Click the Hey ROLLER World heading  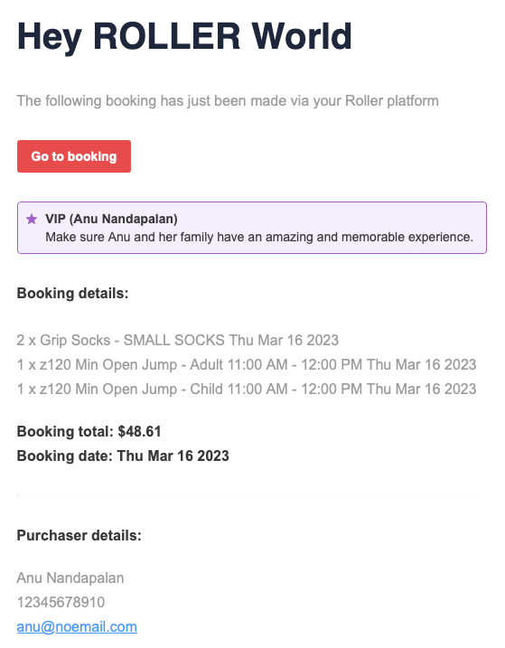[184, 37]
